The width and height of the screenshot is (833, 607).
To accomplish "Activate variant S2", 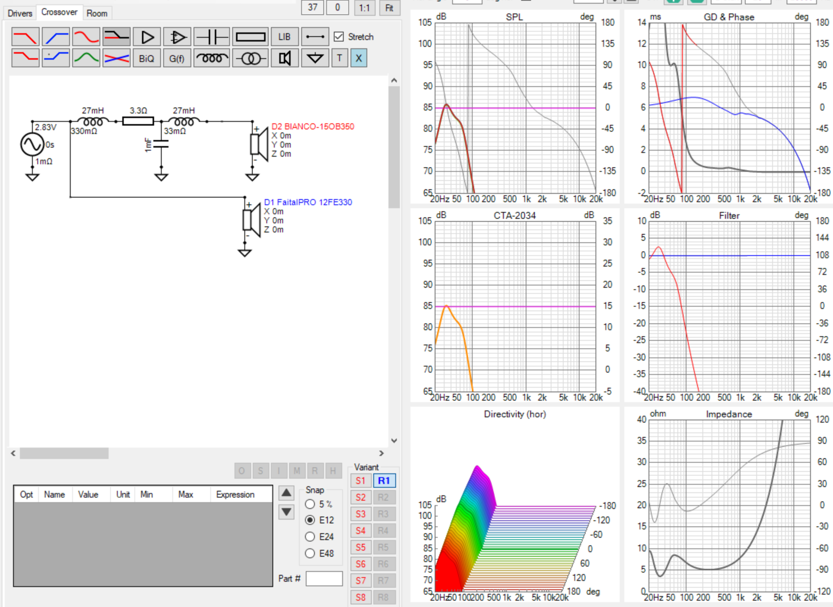I will pyautogui.click(x=361, y=497).
